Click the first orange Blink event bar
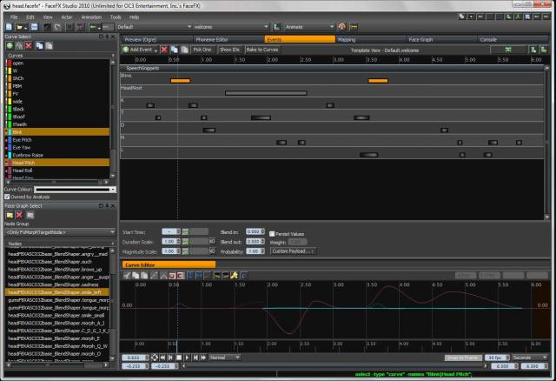Viewport: 556px width, 381px height. coord(180,81)
